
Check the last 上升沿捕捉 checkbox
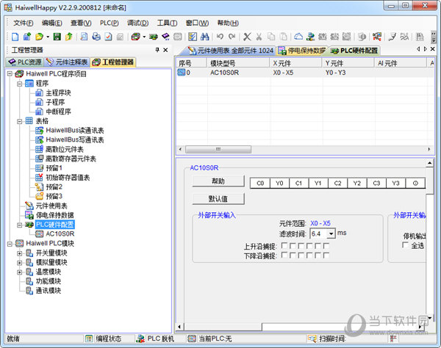[326, 246]
